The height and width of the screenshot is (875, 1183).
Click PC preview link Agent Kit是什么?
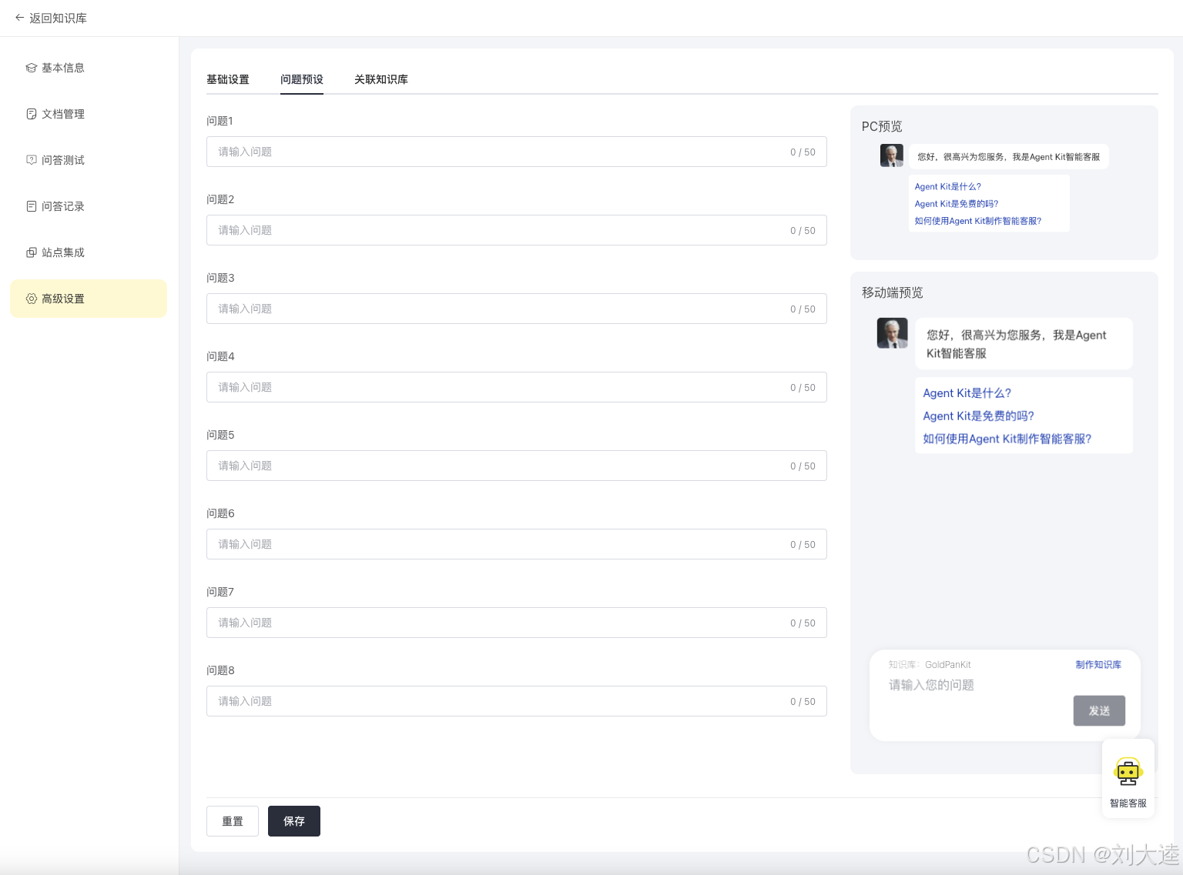(948, 187)
